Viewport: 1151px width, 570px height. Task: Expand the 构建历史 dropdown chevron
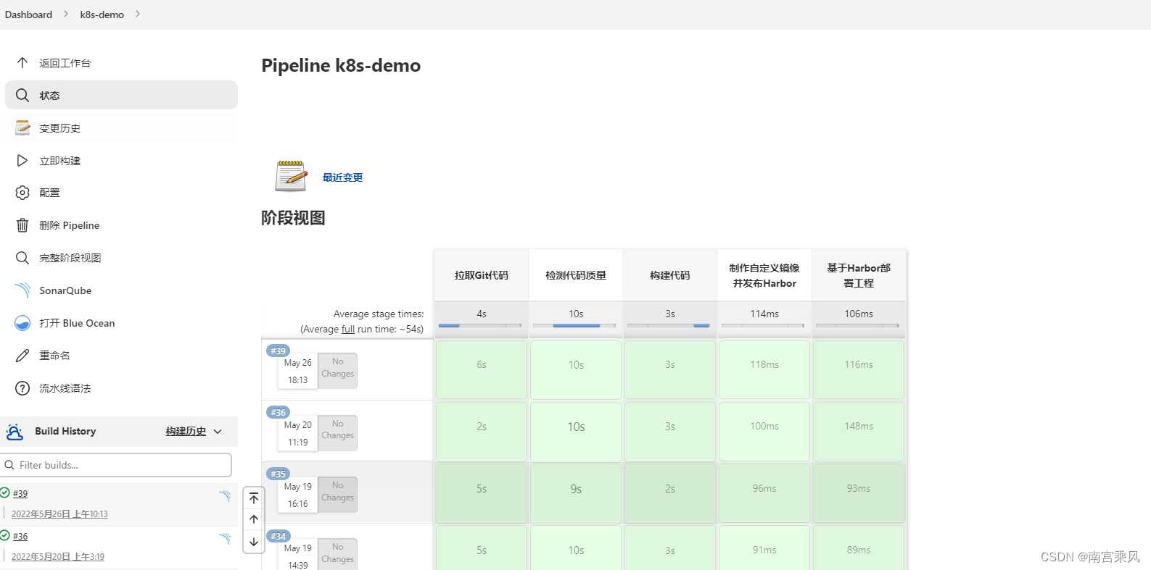click(x=218, y=432)
